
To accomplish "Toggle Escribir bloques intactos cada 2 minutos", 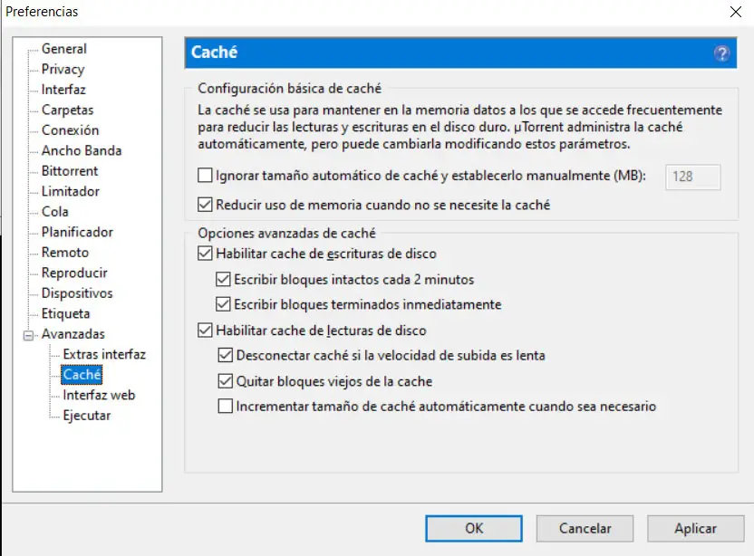I will (224, 279).
